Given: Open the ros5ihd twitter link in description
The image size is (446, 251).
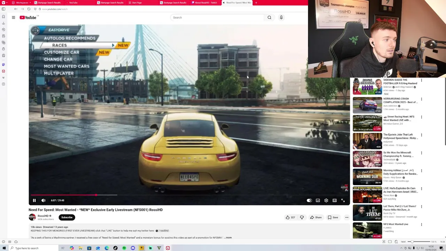Looking at the screenshot, I should (162, 230).
